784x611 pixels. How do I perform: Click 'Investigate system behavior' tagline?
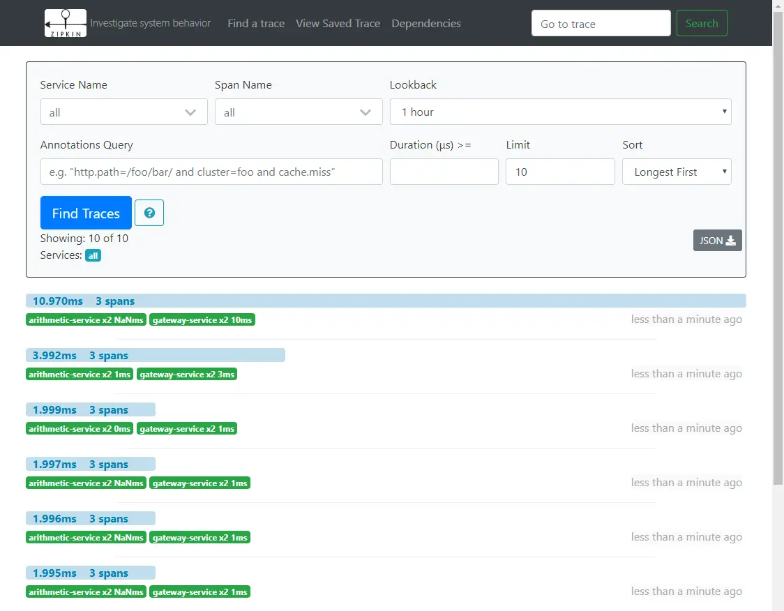(151, 23)
